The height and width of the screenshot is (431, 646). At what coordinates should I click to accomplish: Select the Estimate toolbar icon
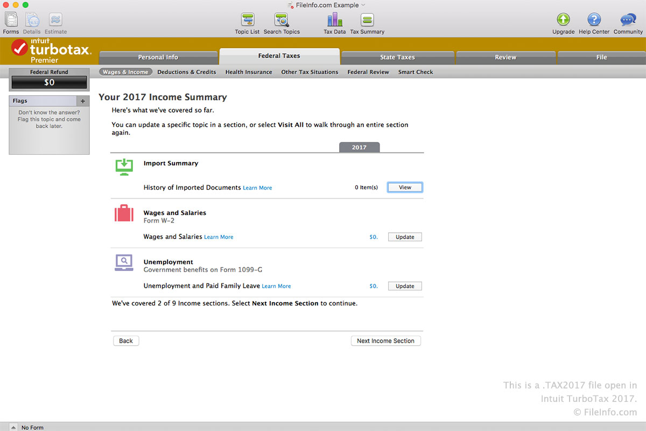point(55,19)
